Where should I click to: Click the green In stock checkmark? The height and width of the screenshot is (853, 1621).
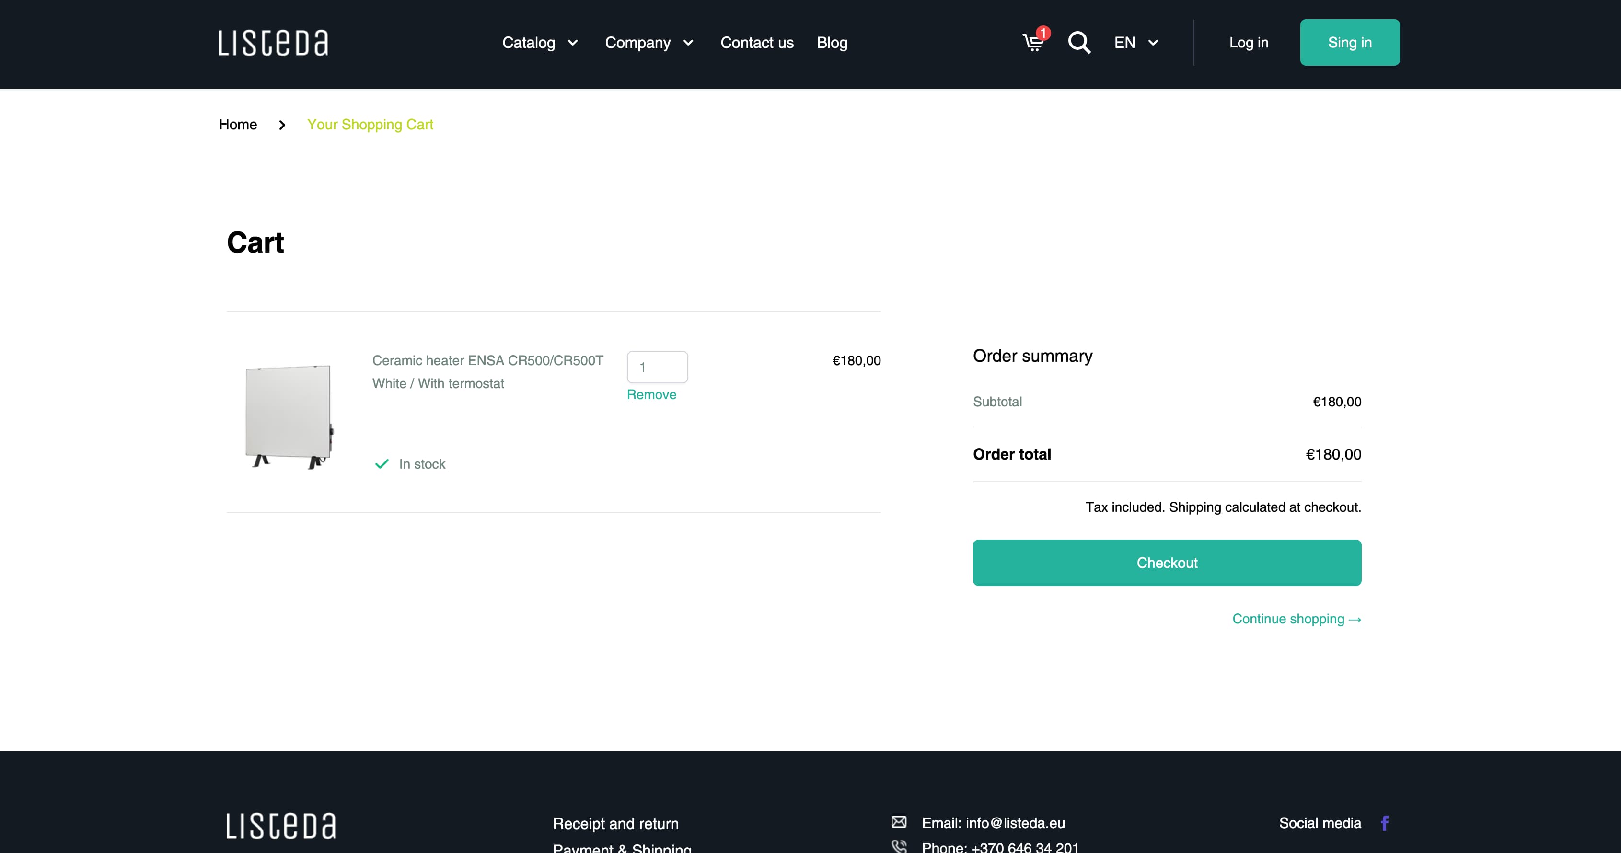[x=382, y=464]
